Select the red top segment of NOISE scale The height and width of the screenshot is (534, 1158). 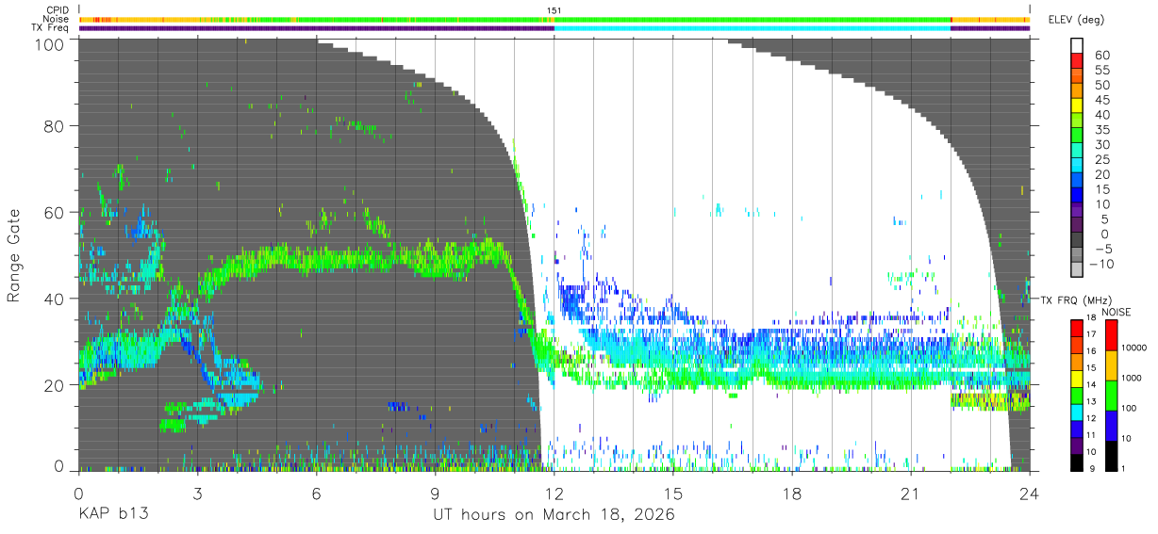point(1112,335)
